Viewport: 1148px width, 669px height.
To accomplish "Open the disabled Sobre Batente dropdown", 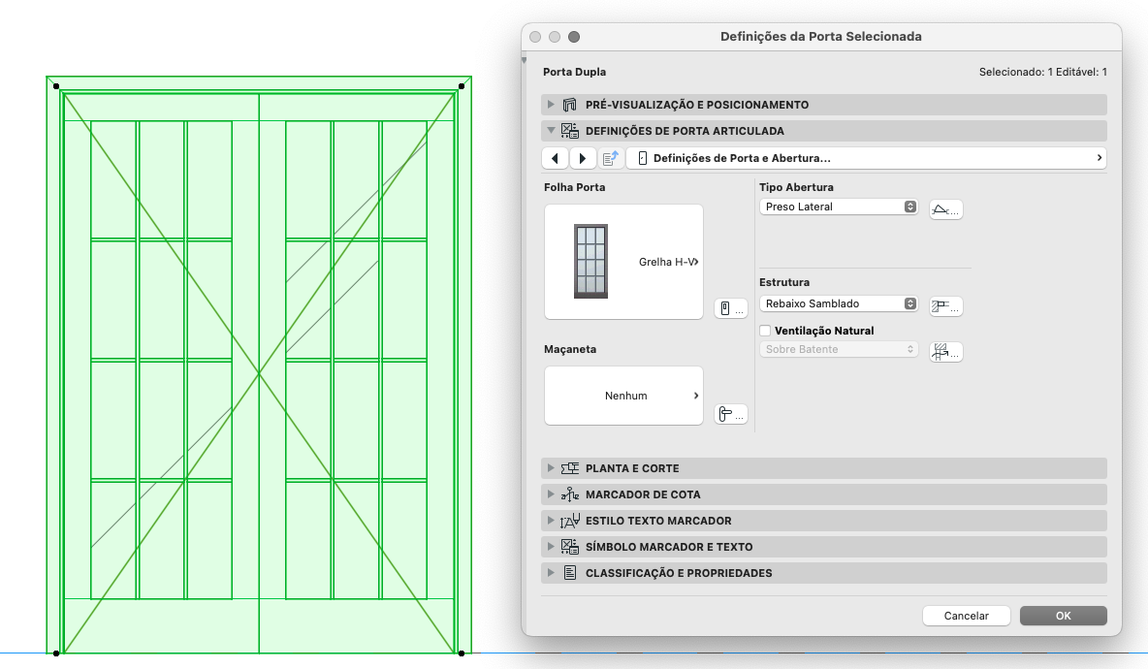I will (839, 350).
